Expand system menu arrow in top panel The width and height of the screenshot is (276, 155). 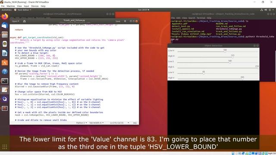273,10
